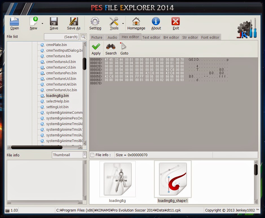Image resolution: width=265 pixels, height=218 pixels.
Task: Select cmnTexturePes.bin file
Action: click(61, 73)
